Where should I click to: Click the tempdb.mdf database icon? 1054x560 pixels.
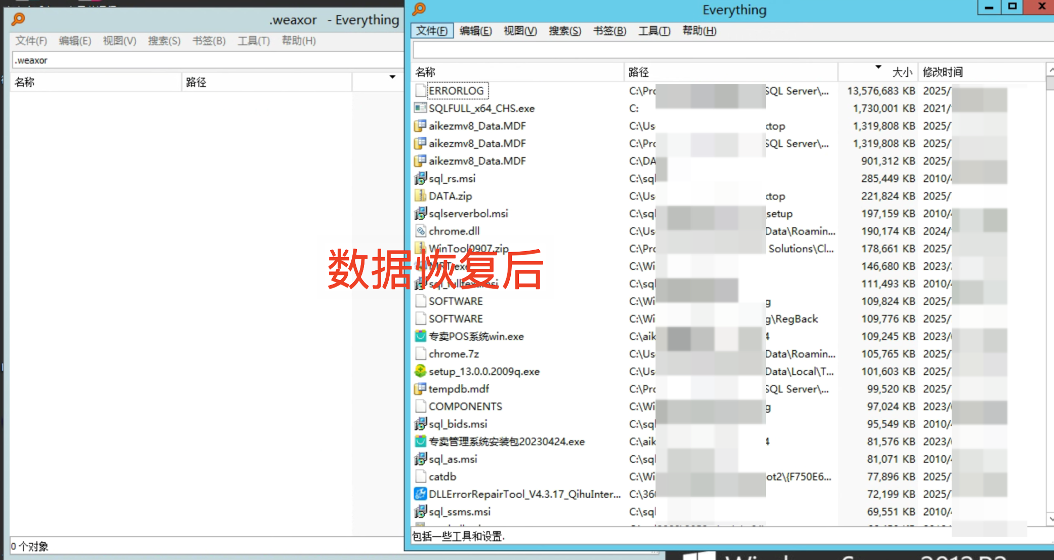coord(420,389)
